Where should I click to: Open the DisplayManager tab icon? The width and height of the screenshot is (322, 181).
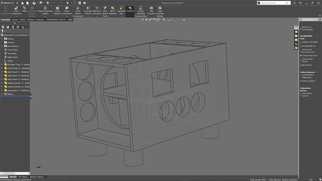click(23, 27)
